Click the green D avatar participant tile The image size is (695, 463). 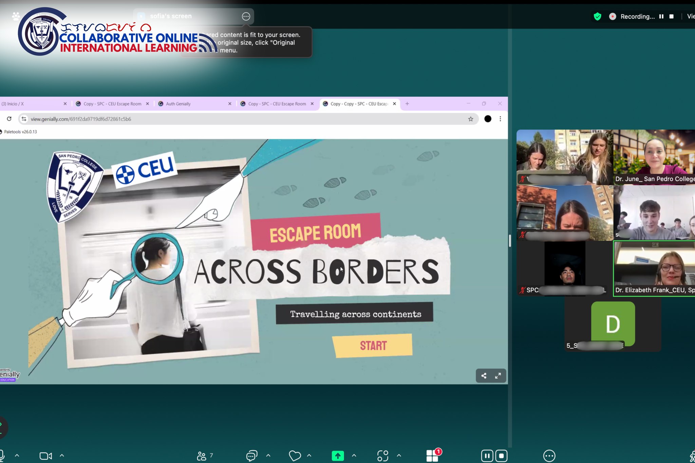(613, 324)
